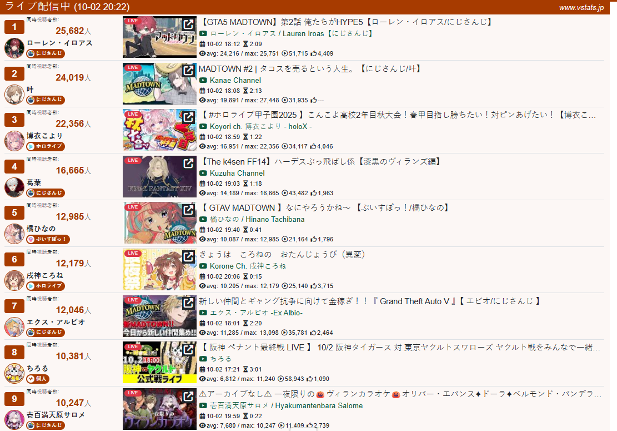The image size is (617, 431).
Task: Click 博衣こより avatar icon
Action: click(x=14, y=141)
